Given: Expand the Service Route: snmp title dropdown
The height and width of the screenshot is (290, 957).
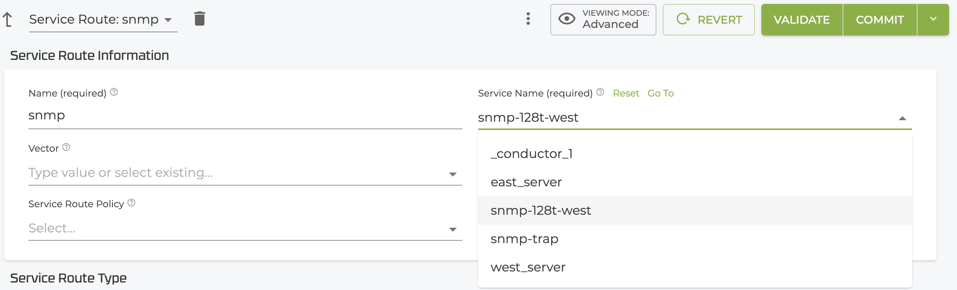Looking at the screenshot, I should (x=168, y=20).
